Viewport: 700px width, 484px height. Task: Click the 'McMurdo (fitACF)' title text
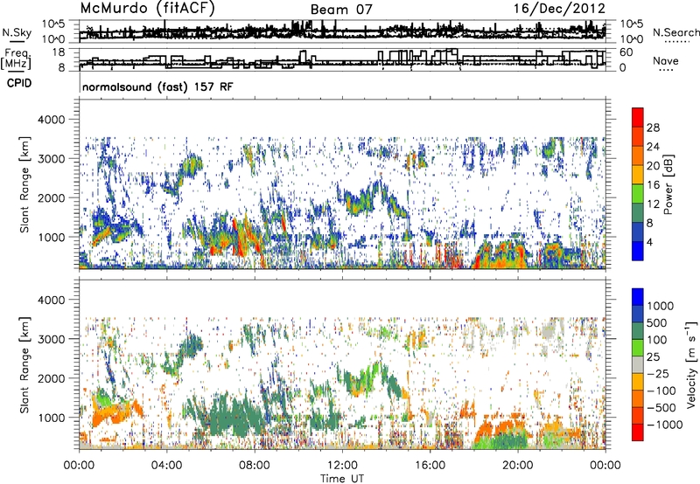[x=147, y=9]
